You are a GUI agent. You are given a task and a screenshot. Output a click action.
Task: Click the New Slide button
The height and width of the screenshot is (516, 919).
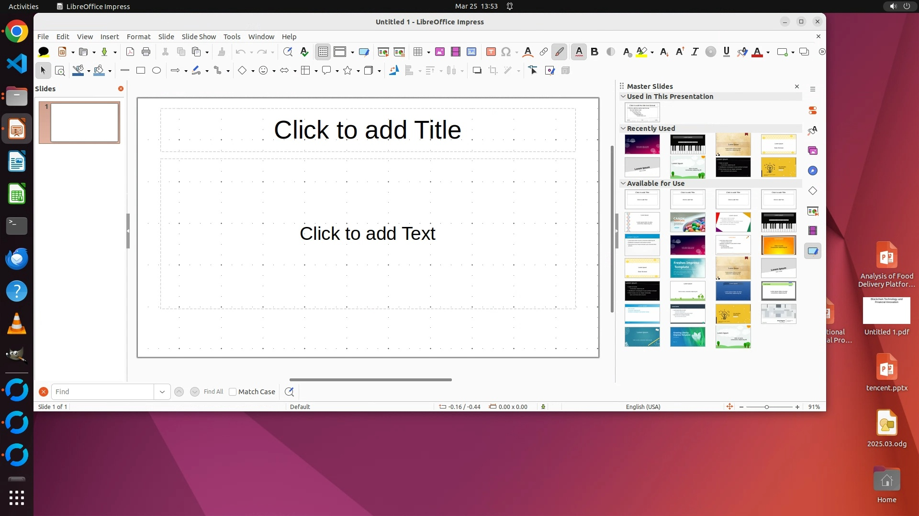click(782, 52)
